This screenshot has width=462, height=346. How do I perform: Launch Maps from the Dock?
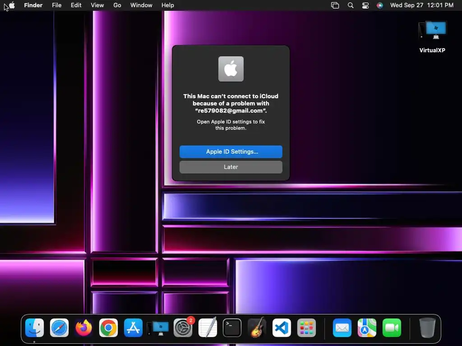367,328
